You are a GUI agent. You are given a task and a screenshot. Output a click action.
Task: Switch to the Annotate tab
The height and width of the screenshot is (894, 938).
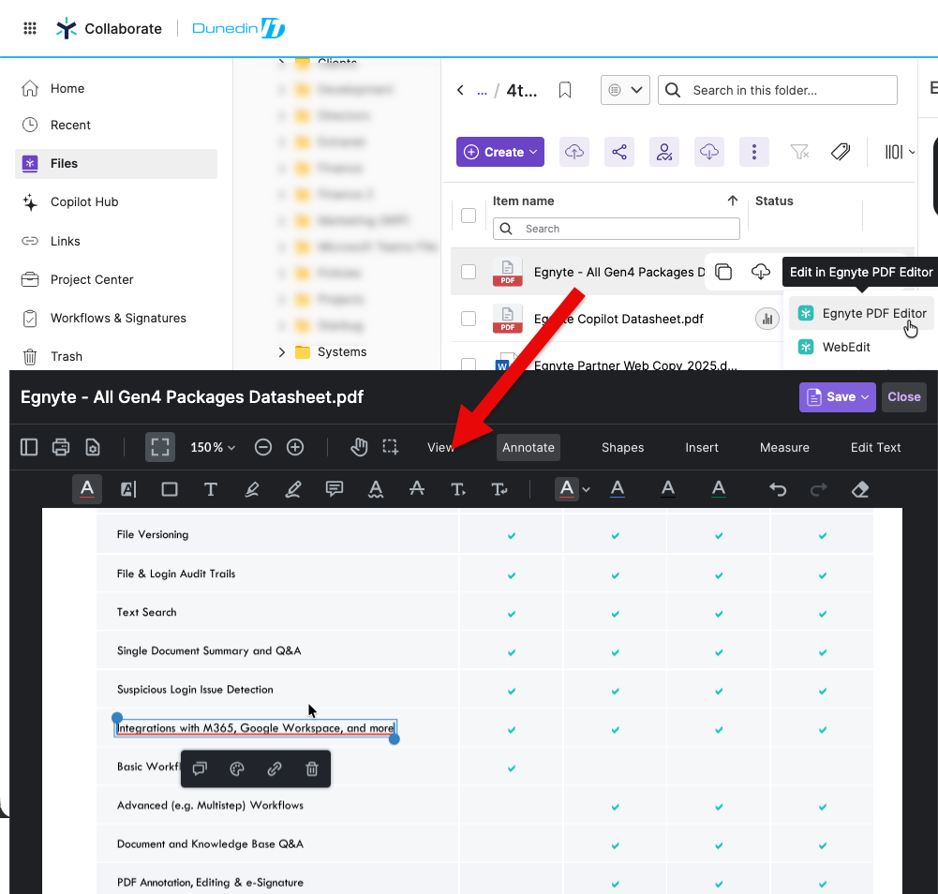point(529,448)
